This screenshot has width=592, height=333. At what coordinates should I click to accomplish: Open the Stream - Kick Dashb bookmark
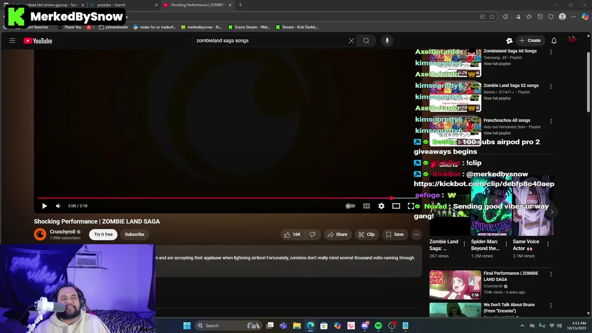pyautogui.click(x=296, y=27)
